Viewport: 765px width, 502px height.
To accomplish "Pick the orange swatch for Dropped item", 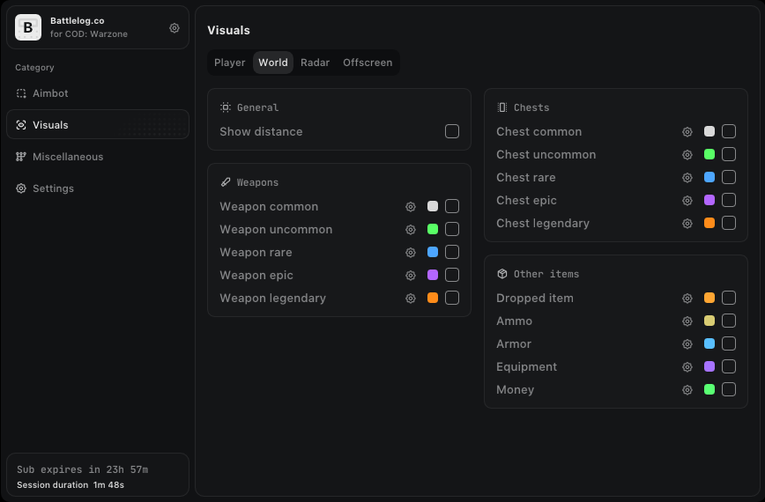I will tap(709, 298).
